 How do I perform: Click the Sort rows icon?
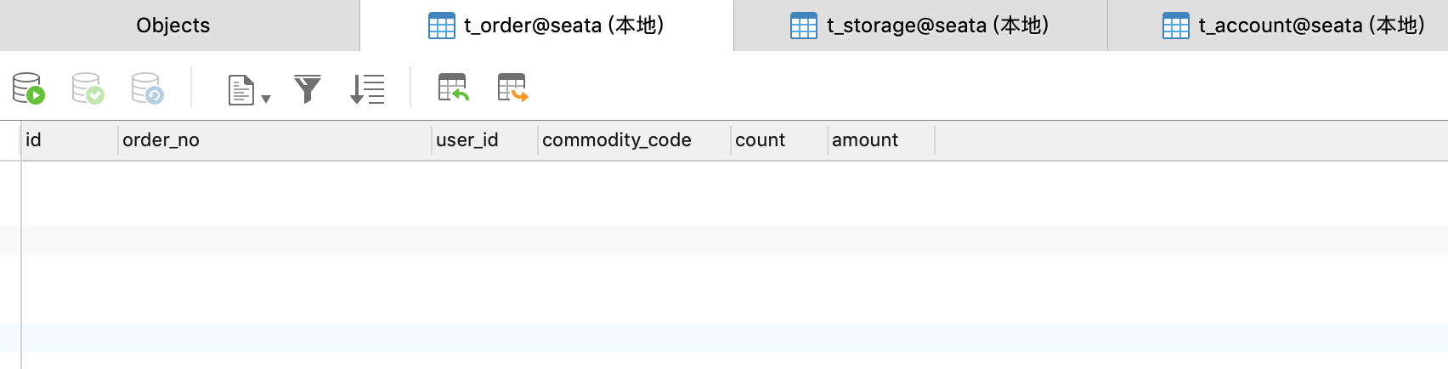coord(367,88)
